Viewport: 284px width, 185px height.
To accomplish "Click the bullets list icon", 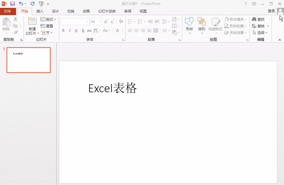I will click(x=130, y=22).
